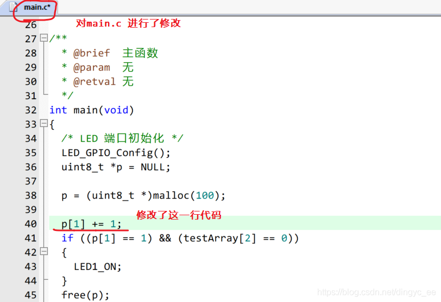This screenshot has width=441, height=302.
Task: Click line number 40 in the margin
Action: (31, 224)
